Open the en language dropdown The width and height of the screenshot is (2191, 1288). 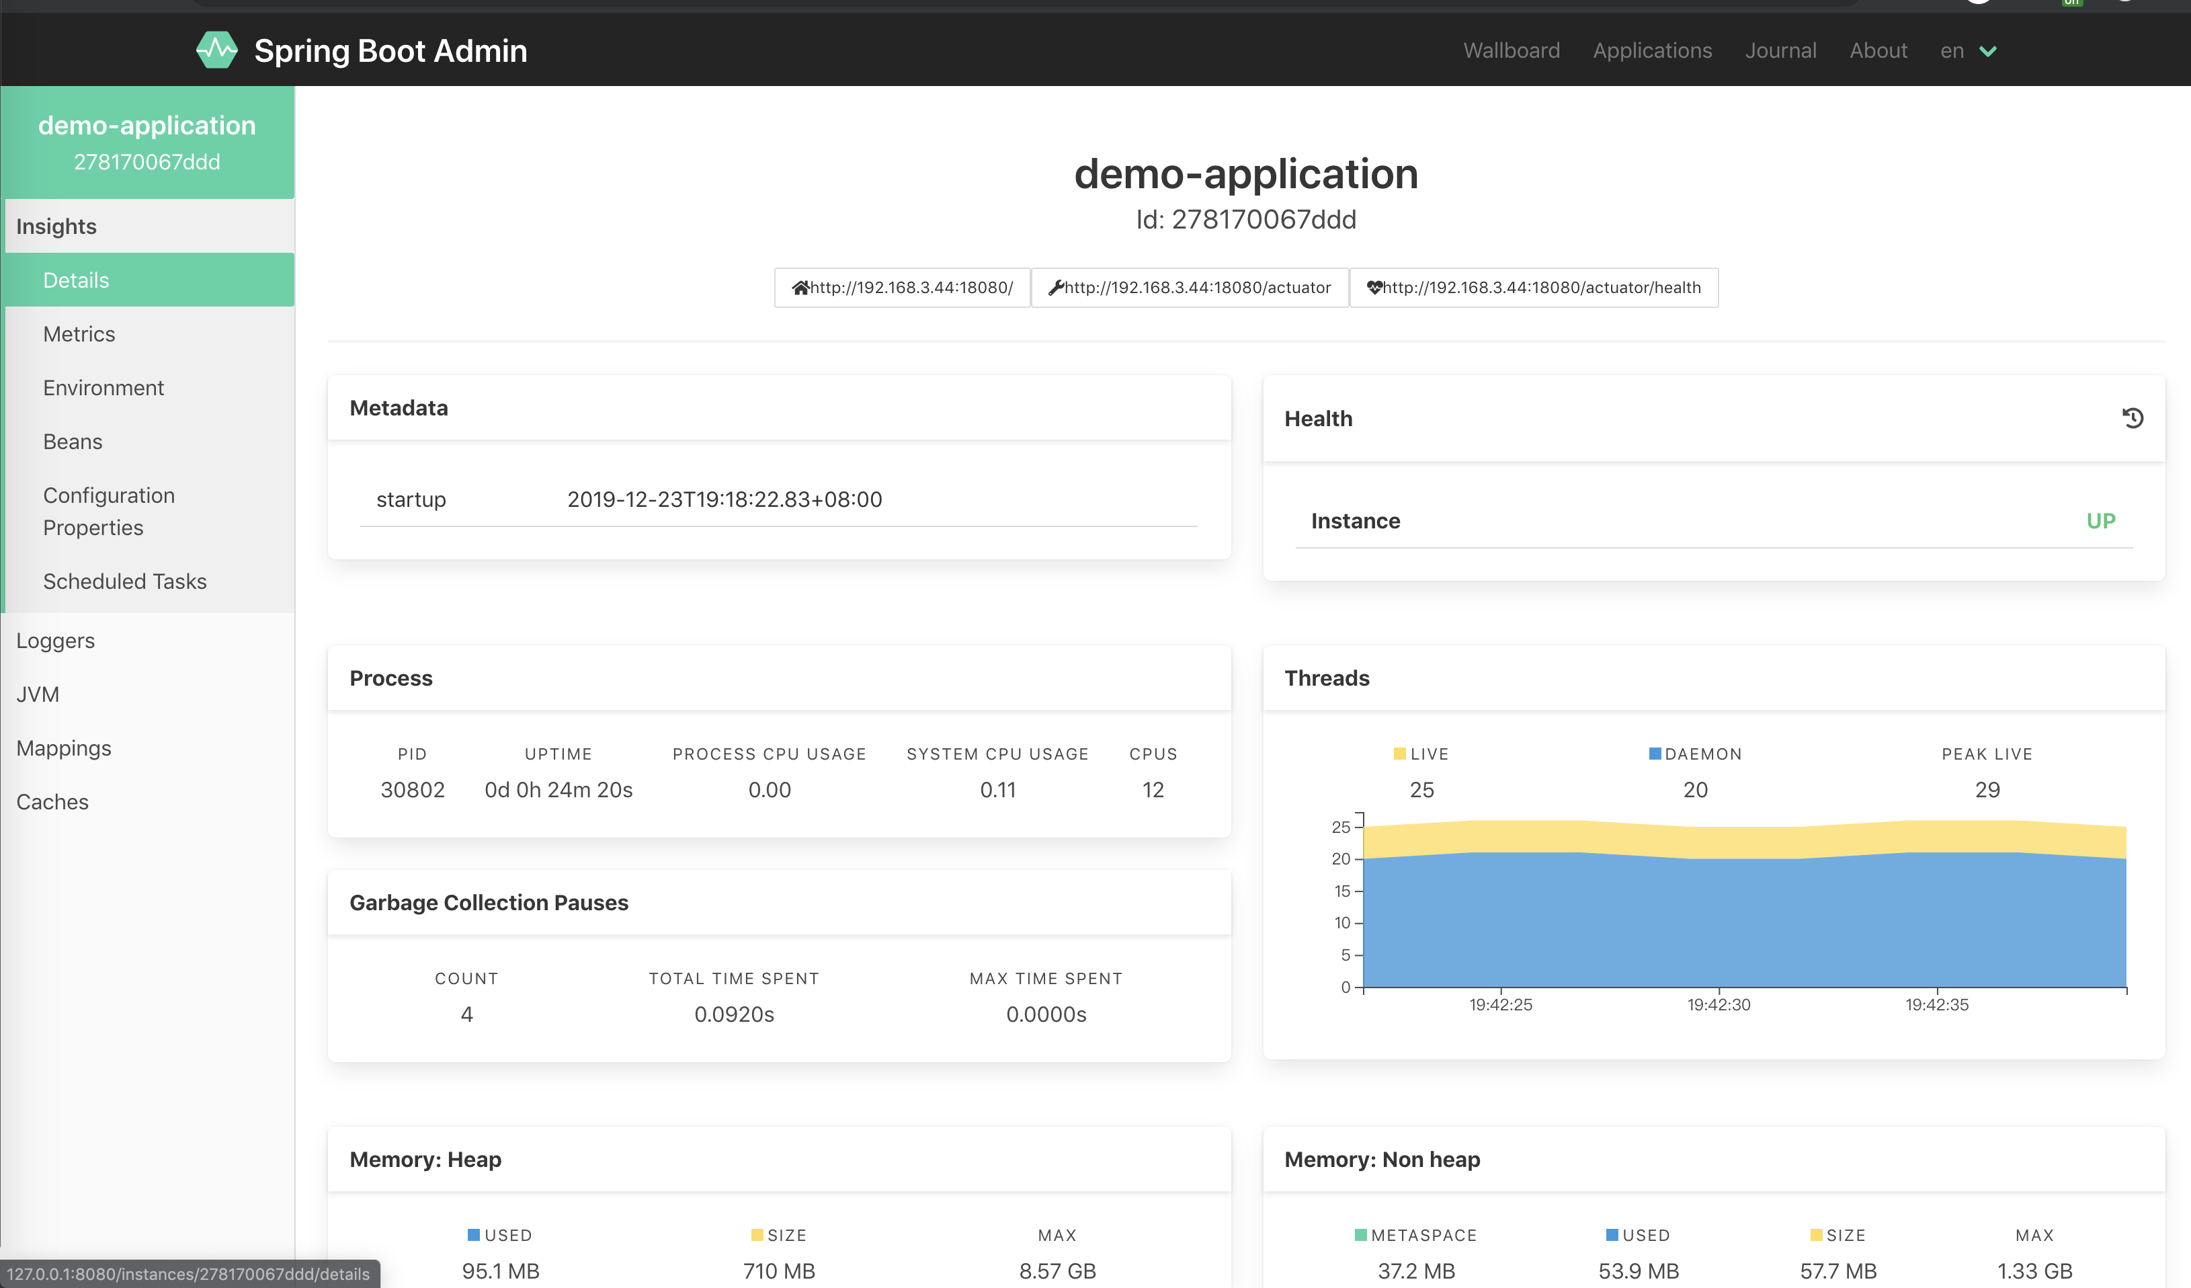tap(1968, 50)
